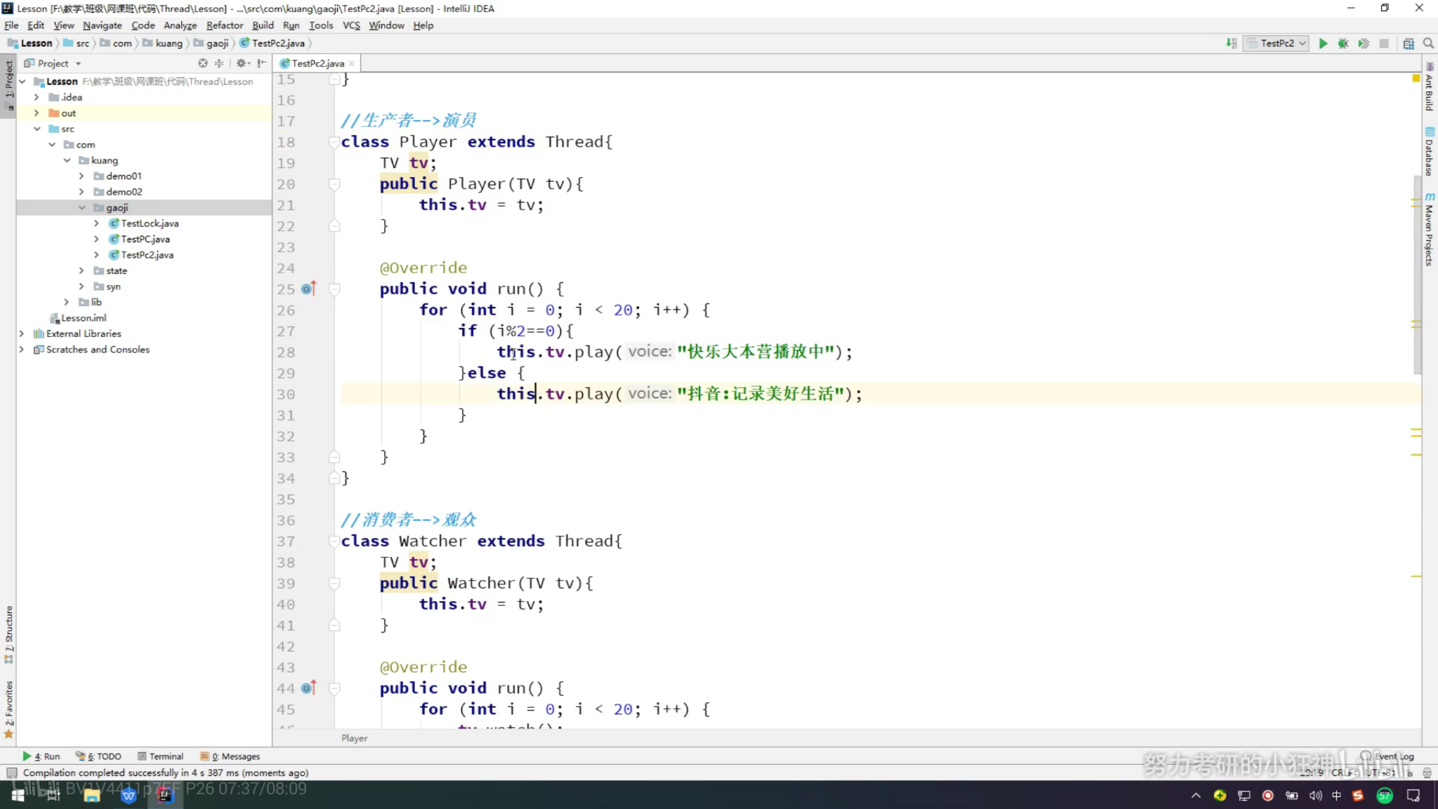Select Lesson.iml file in tree
Screen dimensions: 1438x809
(x=84, y=318)
